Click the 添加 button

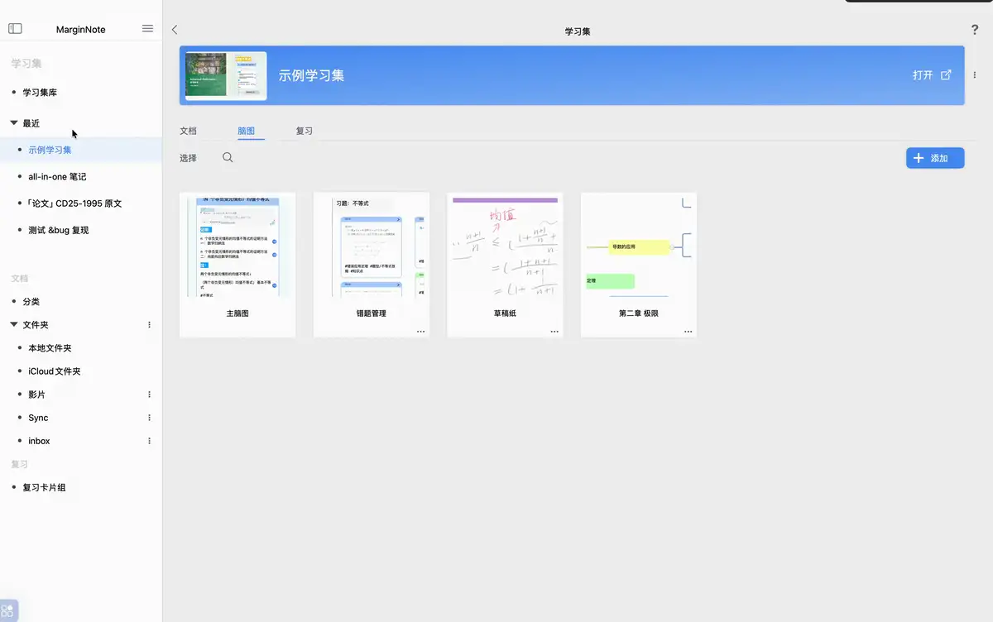pyautogui.click(x=935, y=158)
